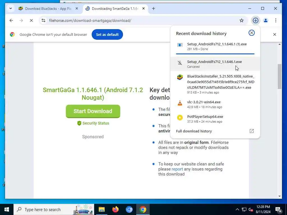This screenshot has height=215, width=287.
Task: Switch to Download BlueStacks tab
Action: (x=48, y=9)
